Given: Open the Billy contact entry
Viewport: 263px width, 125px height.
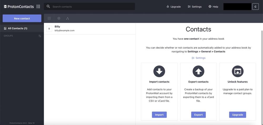Looking at the screenshot, I should [x=90, y=29].
